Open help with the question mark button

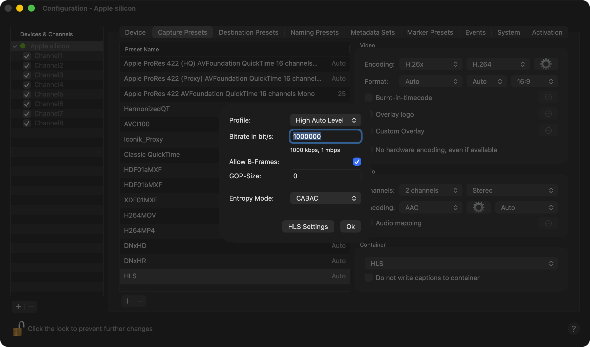574,329
